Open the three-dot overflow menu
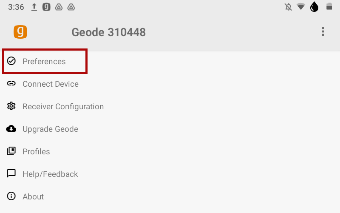 pyautogui.click(x=323, y=31)
